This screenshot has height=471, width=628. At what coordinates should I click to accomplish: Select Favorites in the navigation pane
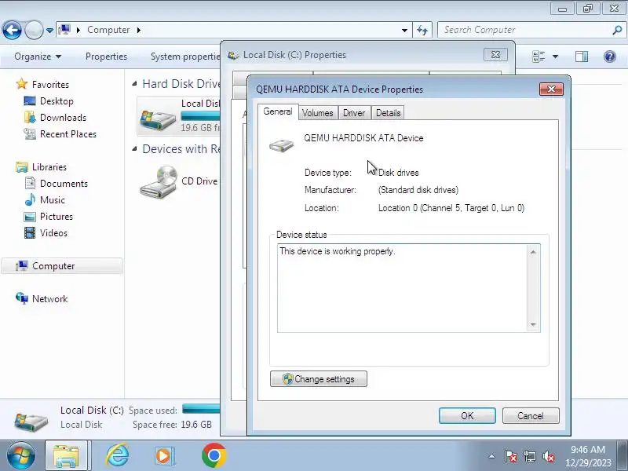[x=50, y=85]
